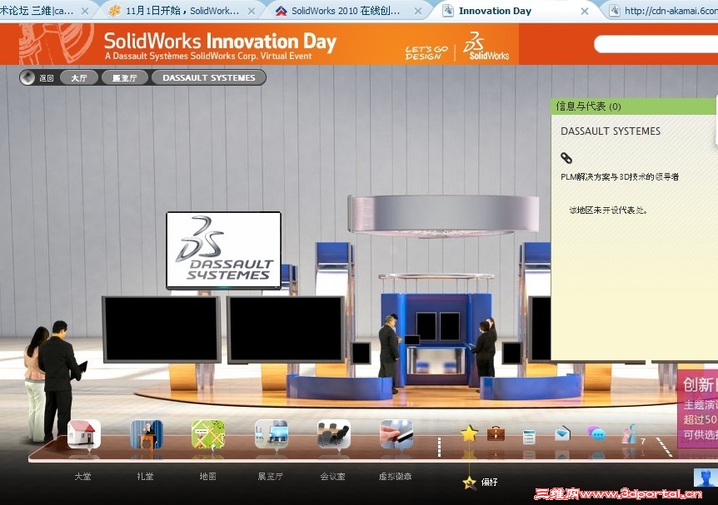Click the 信息与代表 (0) panel header

(x=634, y=106)
